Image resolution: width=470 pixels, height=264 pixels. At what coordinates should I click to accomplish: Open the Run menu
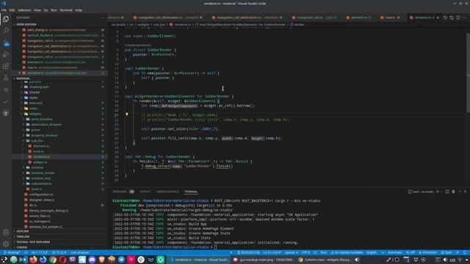pyautogui.click(x=54, y=10)
